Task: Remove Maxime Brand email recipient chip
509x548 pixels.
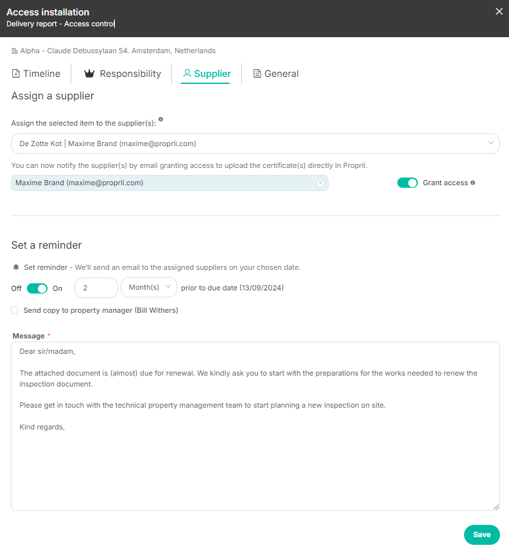Action: pyautogui.click(x=320, y=183)
